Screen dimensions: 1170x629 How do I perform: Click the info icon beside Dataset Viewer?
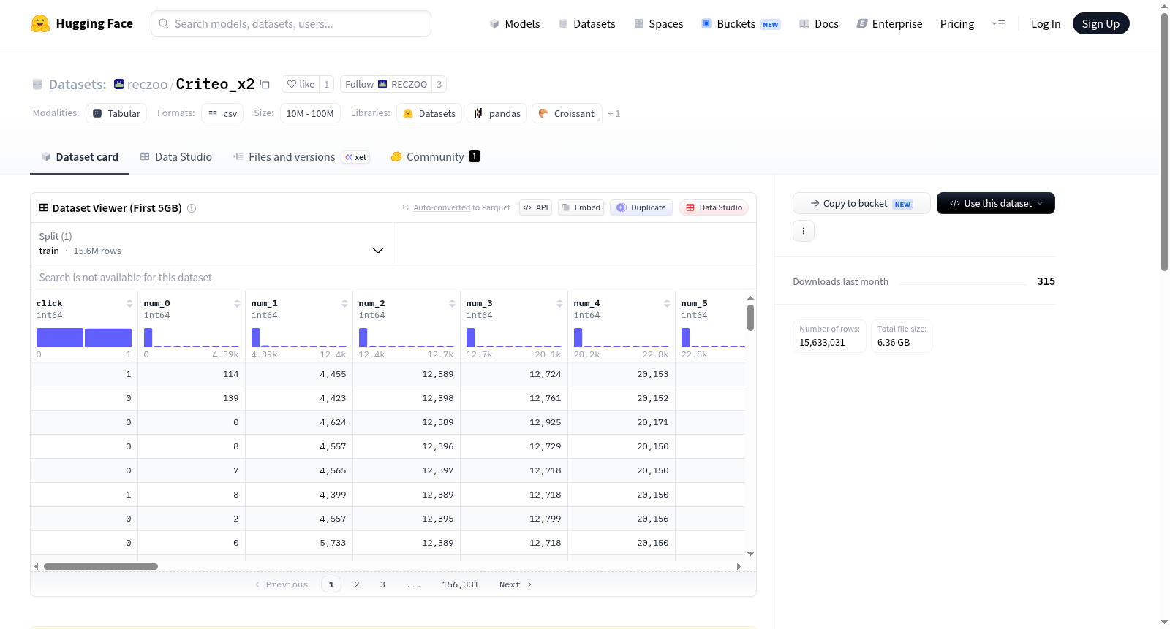(192, 208)
